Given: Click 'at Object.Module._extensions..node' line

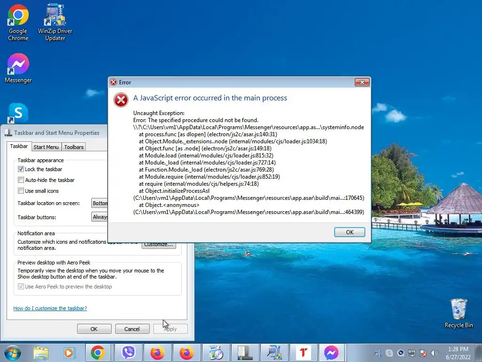Looking at the screenshot, I should [x=233, y=141].
